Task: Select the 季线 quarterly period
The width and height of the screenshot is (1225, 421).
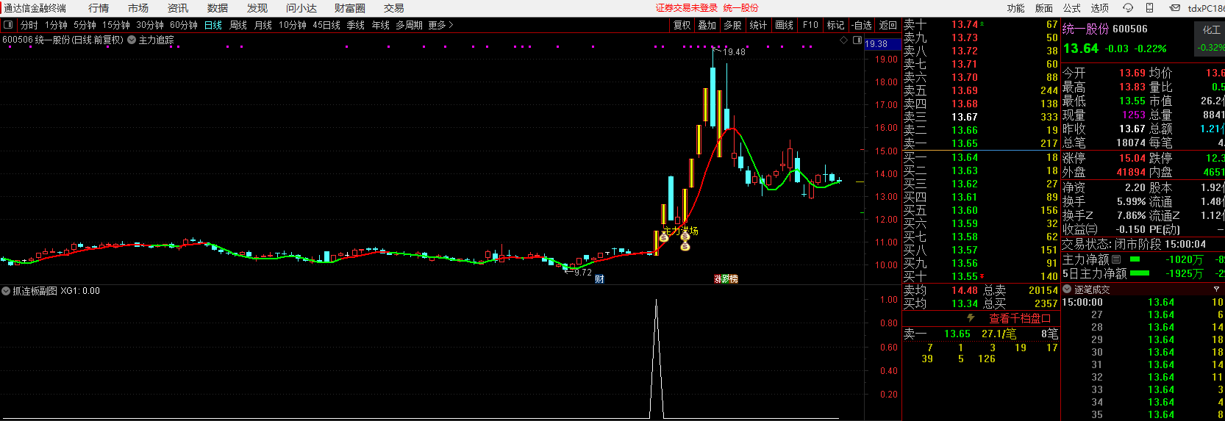Action: click(x=356, y=25)
